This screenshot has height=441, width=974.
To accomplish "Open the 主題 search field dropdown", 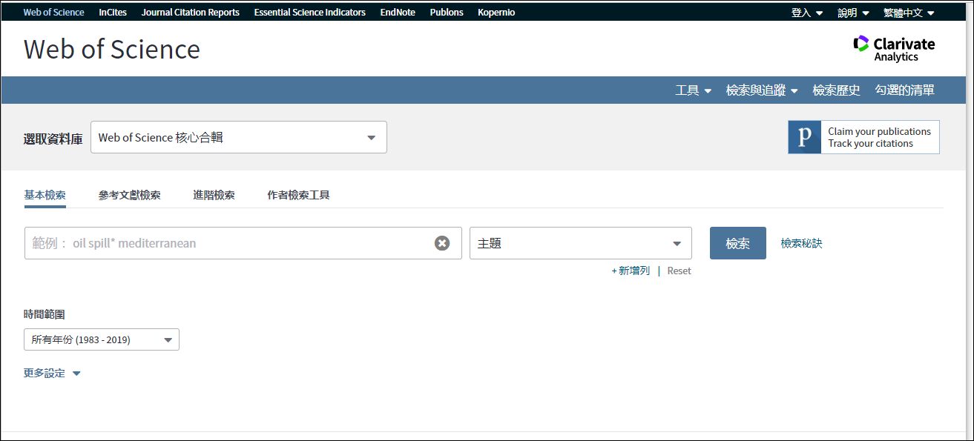I will [581, 243].
